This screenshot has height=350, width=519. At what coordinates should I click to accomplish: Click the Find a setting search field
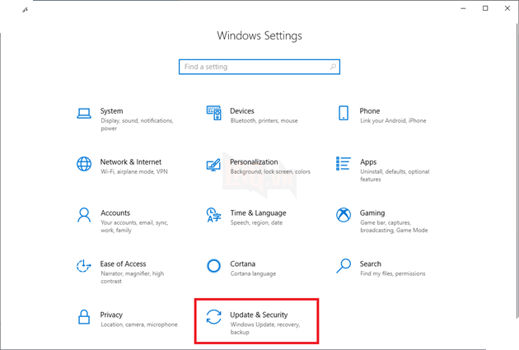[x=259, y=67]
